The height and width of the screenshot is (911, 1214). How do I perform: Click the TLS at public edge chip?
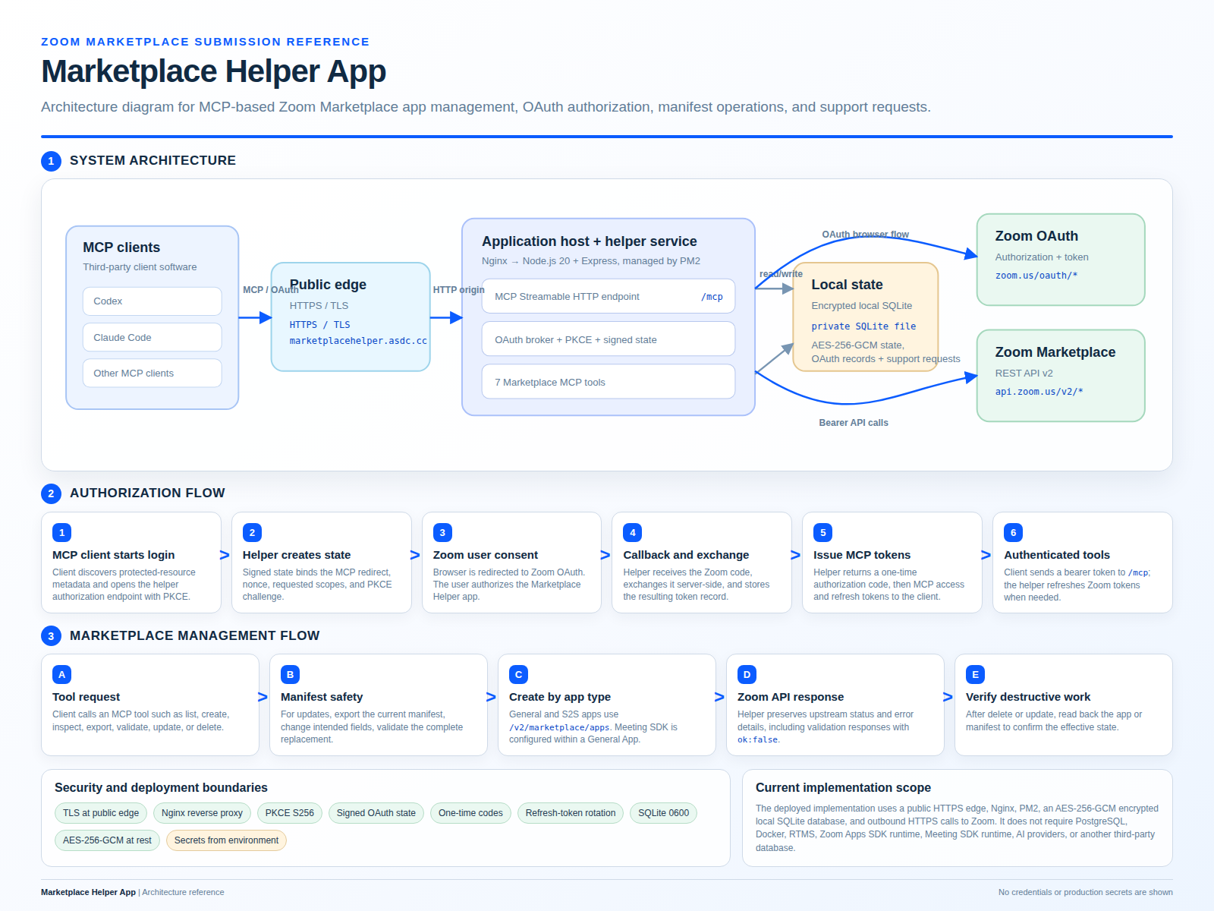point(101,813)
